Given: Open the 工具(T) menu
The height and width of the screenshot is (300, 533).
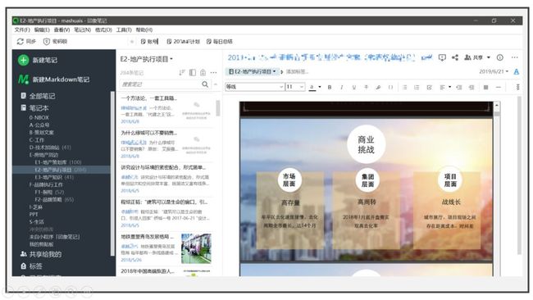Looking at the screenshot, I should click(x=124, y=30).
